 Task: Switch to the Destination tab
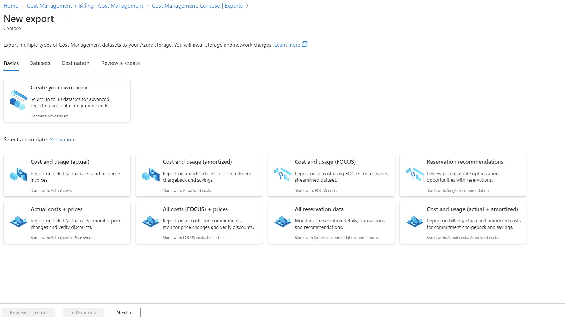pos(75,63)
